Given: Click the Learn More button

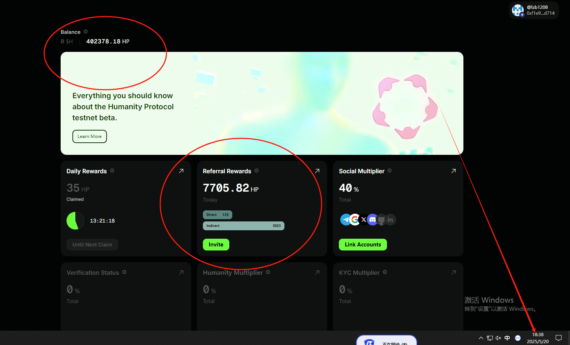Looking at the screenshot, I should tap(90, 136).
